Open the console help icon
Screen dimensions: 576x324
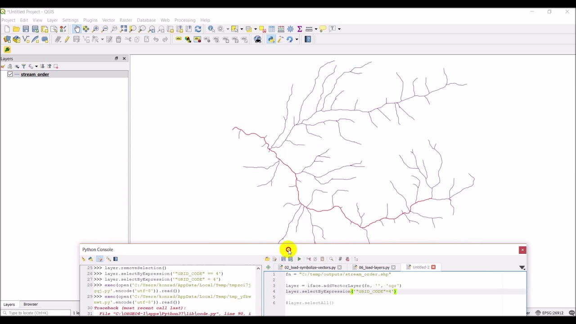coord(116,259)
